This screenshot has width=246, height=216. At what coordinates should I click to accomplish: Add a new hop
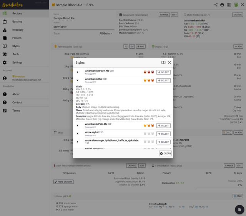238,46
